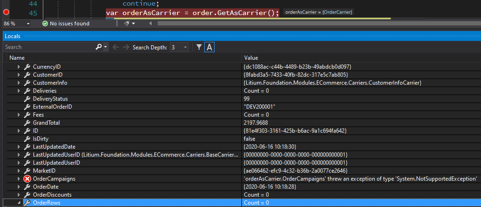Click the IsDirty value false
The image size is (481, 207).
[250, 139]
